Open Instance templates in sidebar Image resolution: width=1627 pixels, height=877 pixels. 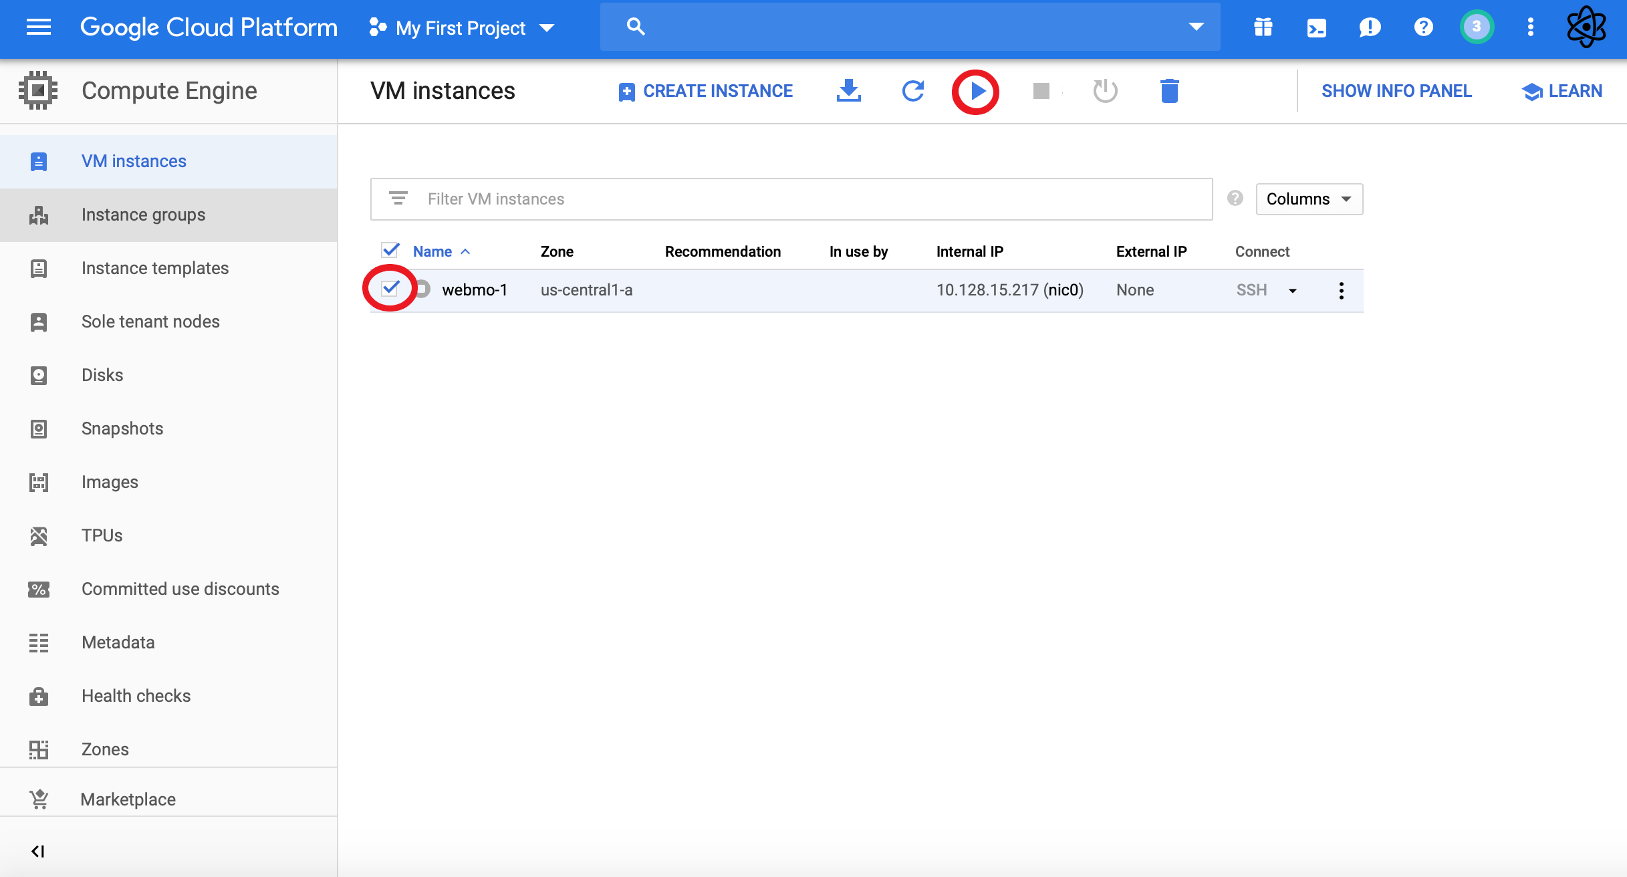click(168, 268)
